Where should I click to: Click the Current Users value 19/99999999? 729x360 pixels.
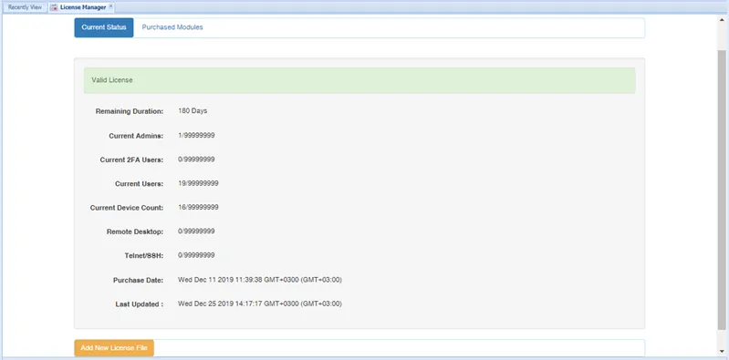198,183
